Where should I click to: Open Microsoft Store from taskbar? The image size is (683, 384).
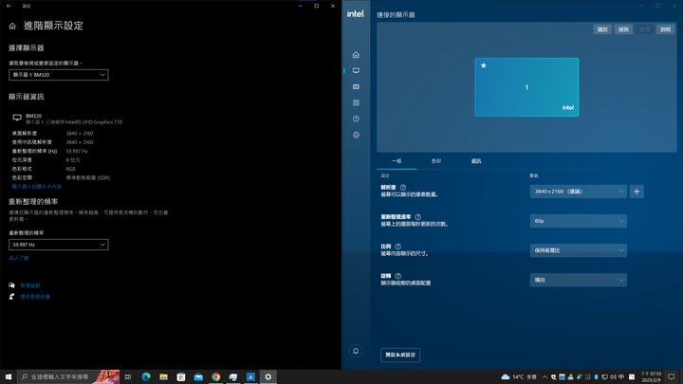coord(181,377)
